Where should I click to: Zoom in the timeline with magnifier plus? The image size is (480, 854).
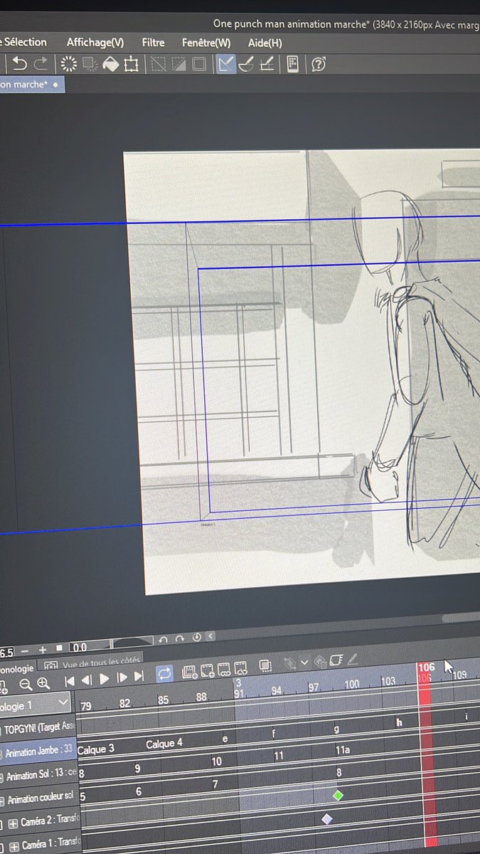coord(43,683)
